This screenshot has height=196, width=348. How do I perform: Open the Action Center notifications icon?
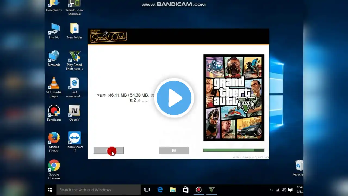[290, 190]
